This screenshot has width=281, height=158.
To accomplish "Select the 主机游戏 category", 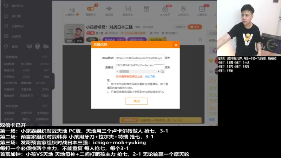I will (x=9, y=113).
